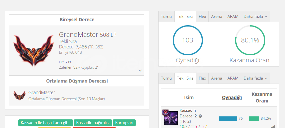Click the 'Oynadığı' label under the blue circle
The image size is (285, 128).
click(x=188, y=60)
